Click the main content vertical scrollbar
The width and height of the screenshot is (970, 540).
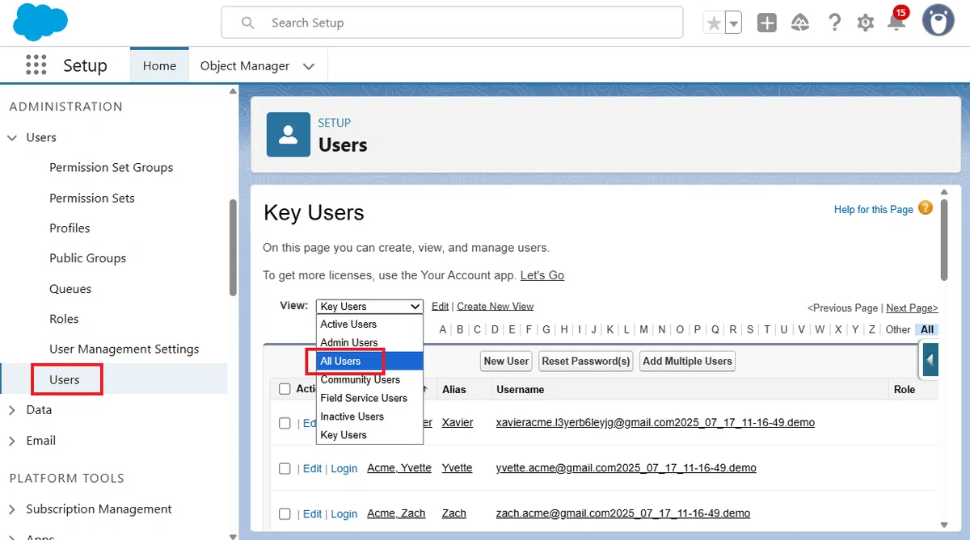[944, 241]
